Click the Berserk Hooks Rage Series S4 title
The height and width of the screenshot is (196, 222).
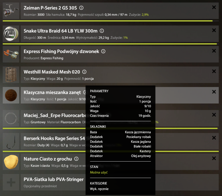[x=54, y=138]
